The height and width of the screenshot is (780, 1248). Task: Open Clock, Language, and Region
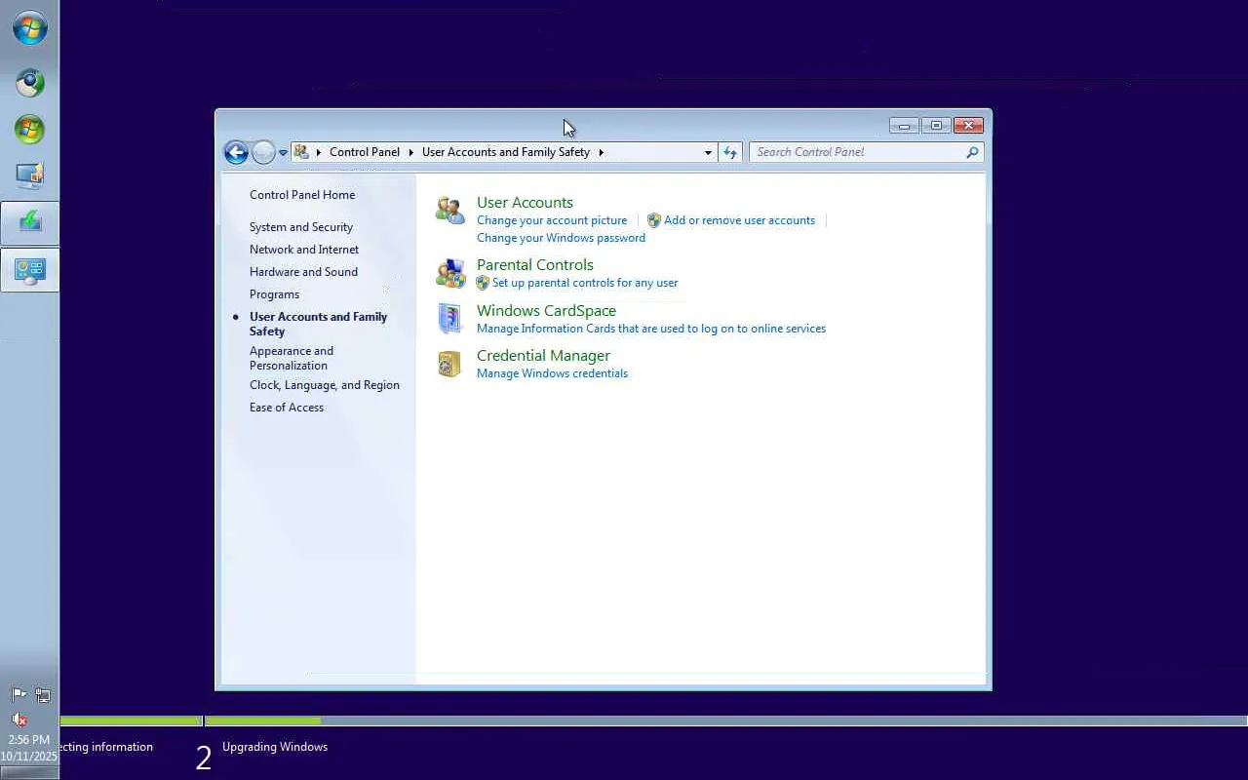coord(325,385)
